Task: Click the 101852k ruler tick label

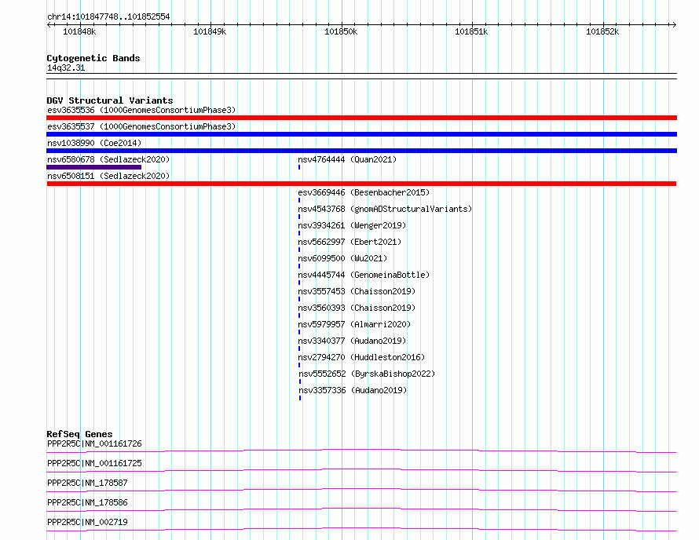Action: pyautogui.click(x=602, y=31)
